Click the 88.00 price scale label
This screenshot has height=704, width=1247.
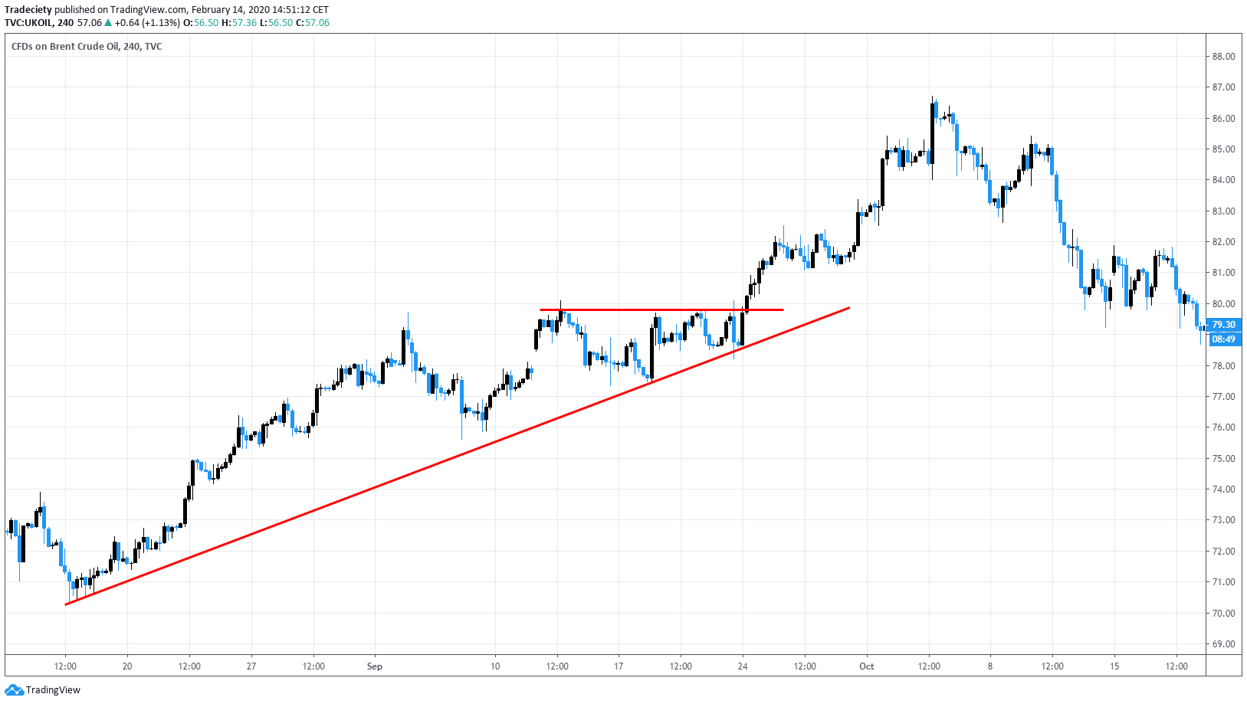coord(1223,57)
